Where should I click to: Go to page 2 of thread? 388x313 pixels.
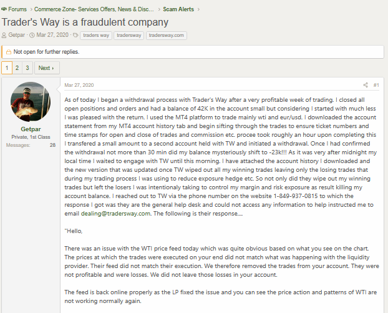coord(17,68)
